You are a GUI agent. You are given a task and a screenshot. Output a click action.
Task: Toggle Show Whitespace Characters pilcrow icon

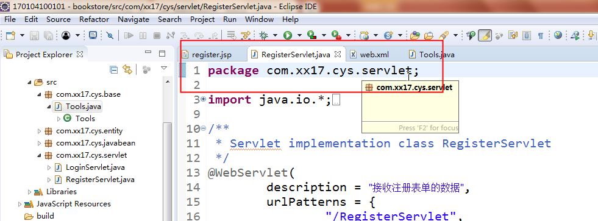(541, 35)
